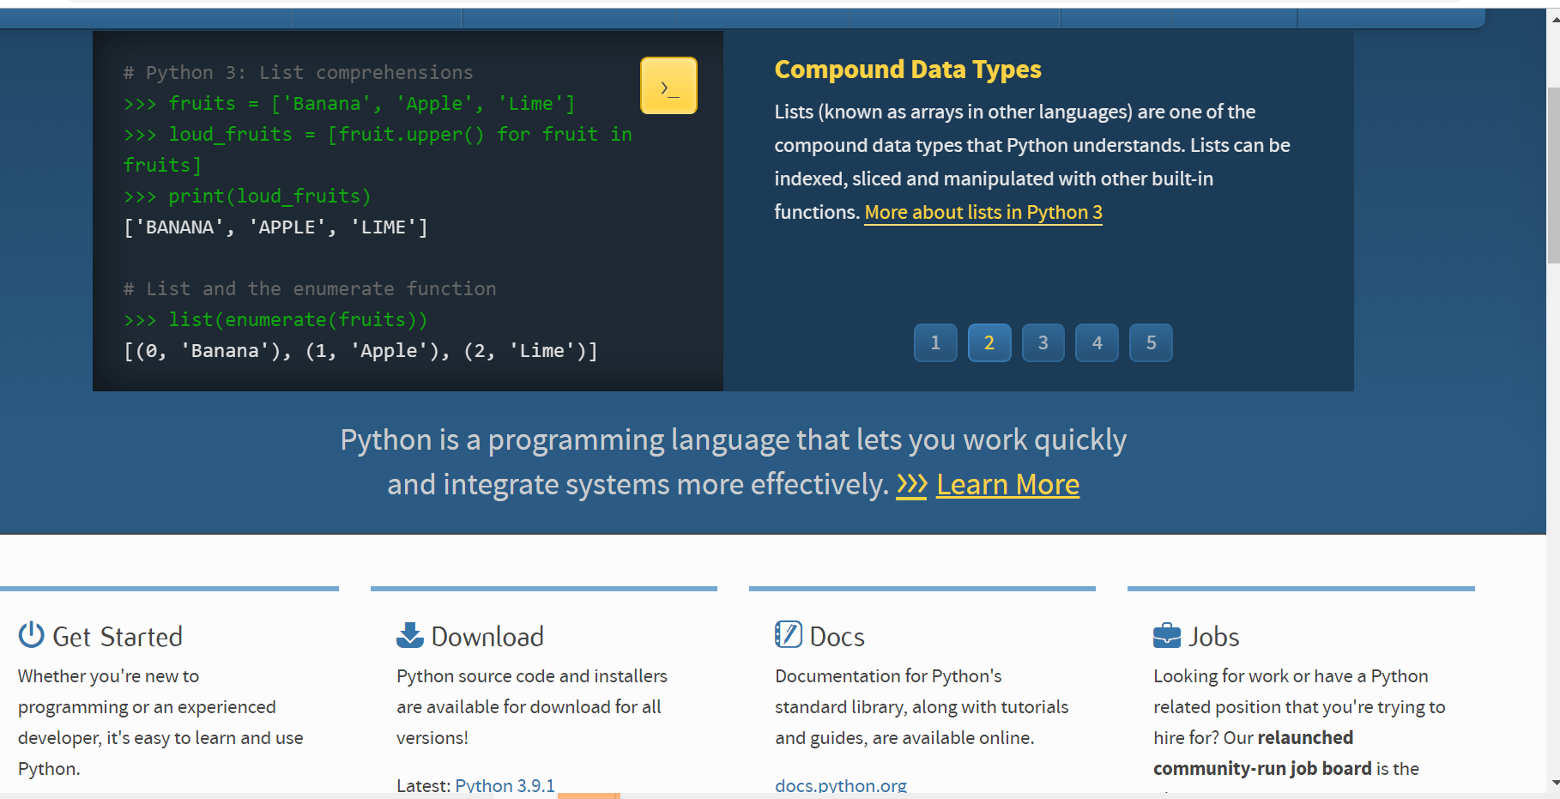Click the Docs heading
This screenshot has height=799, width=1560.
click(837, 637)
